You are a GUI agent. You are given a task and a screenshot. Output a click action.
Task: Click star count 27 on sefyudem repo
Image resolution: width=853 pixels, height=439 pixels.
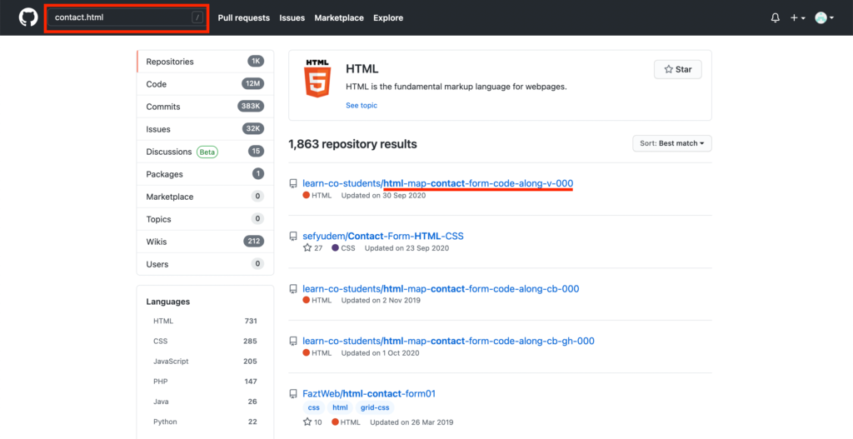[x=313, y=248]
